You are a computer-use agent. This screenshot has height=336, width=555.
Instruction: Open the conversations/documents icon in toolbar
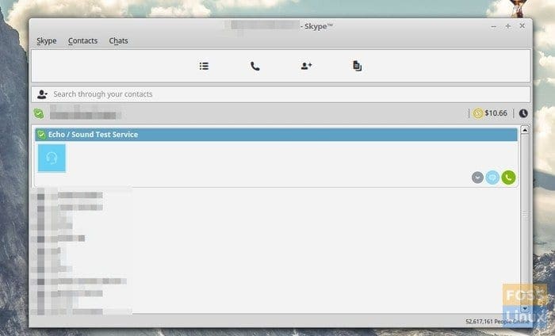[x=357, y=66]
